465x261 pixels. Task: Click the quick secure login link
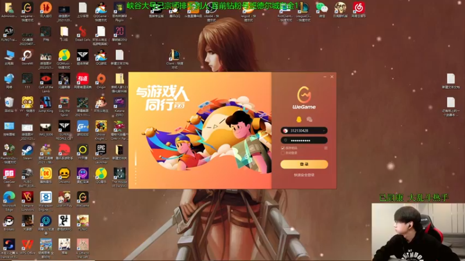click(x=304, y=175)
